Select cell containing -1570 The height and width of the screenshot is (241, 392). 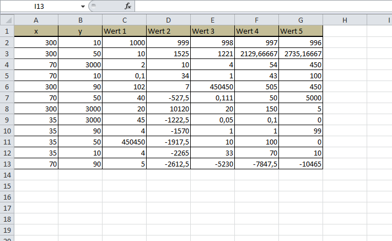[x=168, y=131]
